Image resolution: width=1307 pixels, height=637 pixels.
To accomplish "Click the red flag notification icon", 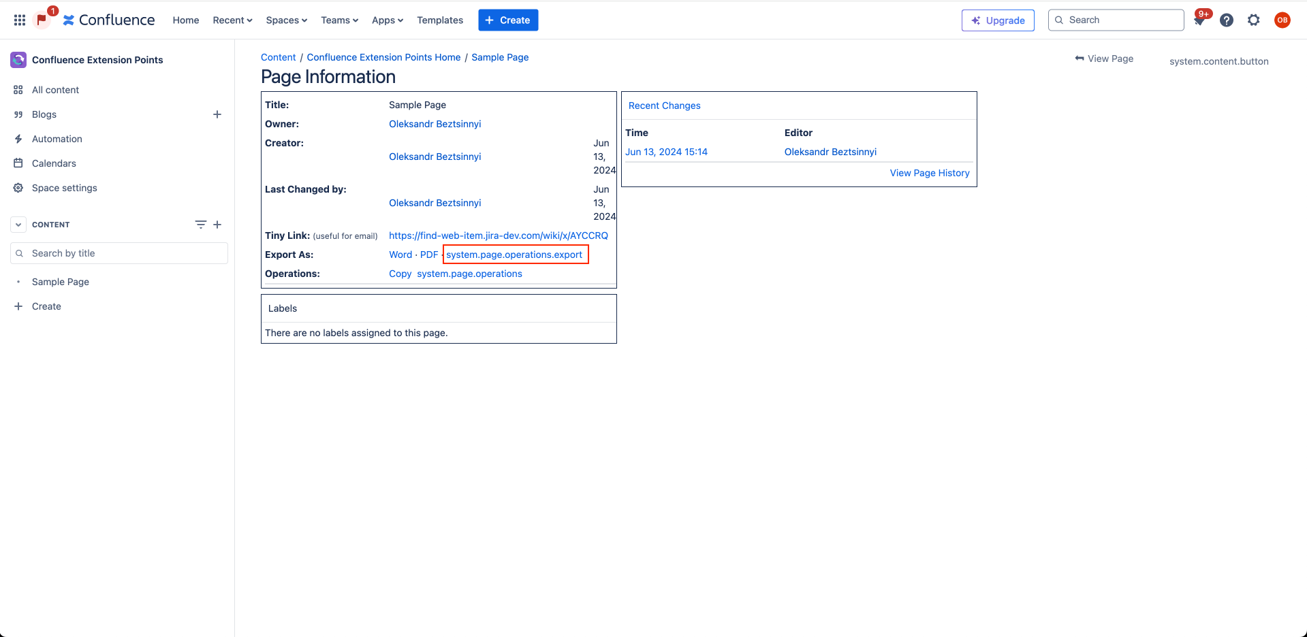I will (42, 20).
